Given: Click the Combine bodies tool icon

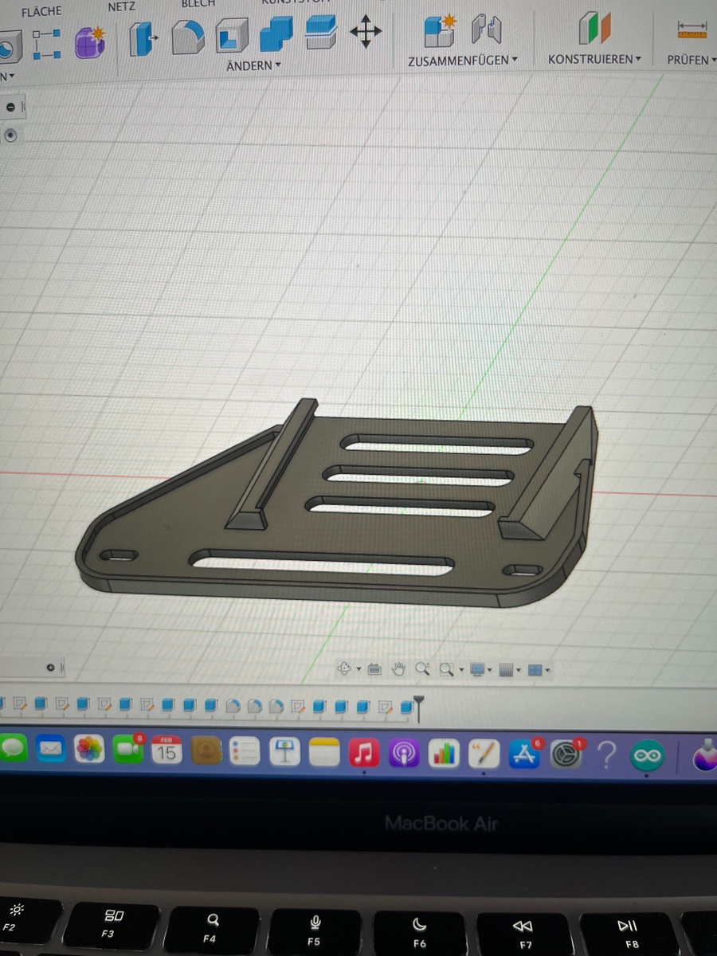Looking at the screenshot, I should pos(276,34).
